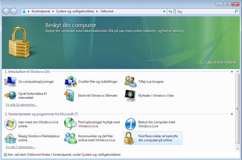Open the Vis computeroplysninger monitor icon
The width and height of the screenshot is (242, 160).
coord(11,82)
